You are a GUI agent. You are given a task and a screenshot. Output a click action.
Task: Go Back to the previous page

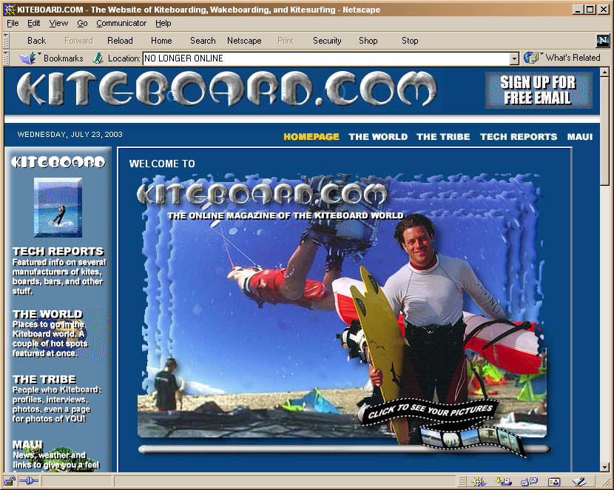(x=36, y=41)
